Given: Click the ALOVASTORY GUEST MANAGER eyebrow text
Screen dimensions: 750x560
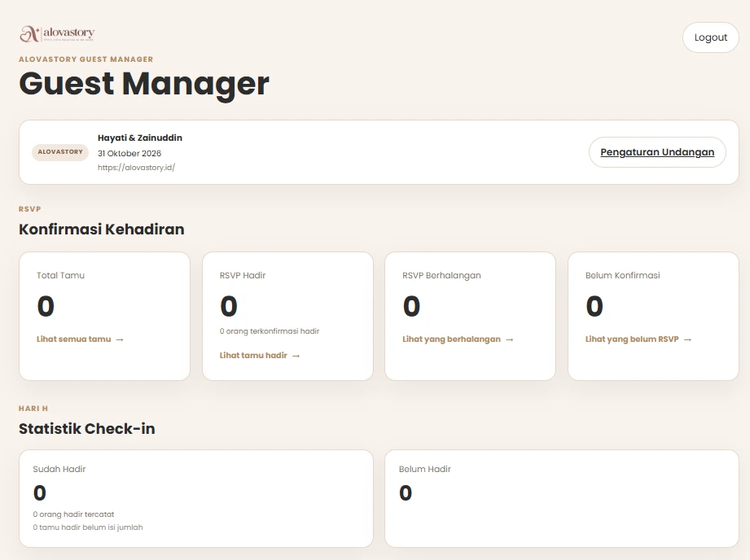Looking at the screenshot, I should 86,59.
